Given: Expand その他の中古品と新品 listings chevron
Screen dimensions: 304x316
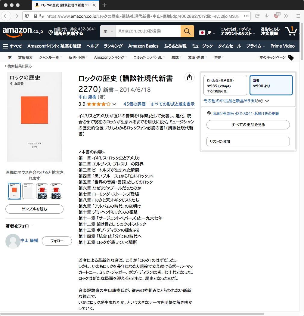Looking at the screenshot, I should click(267, 101).
